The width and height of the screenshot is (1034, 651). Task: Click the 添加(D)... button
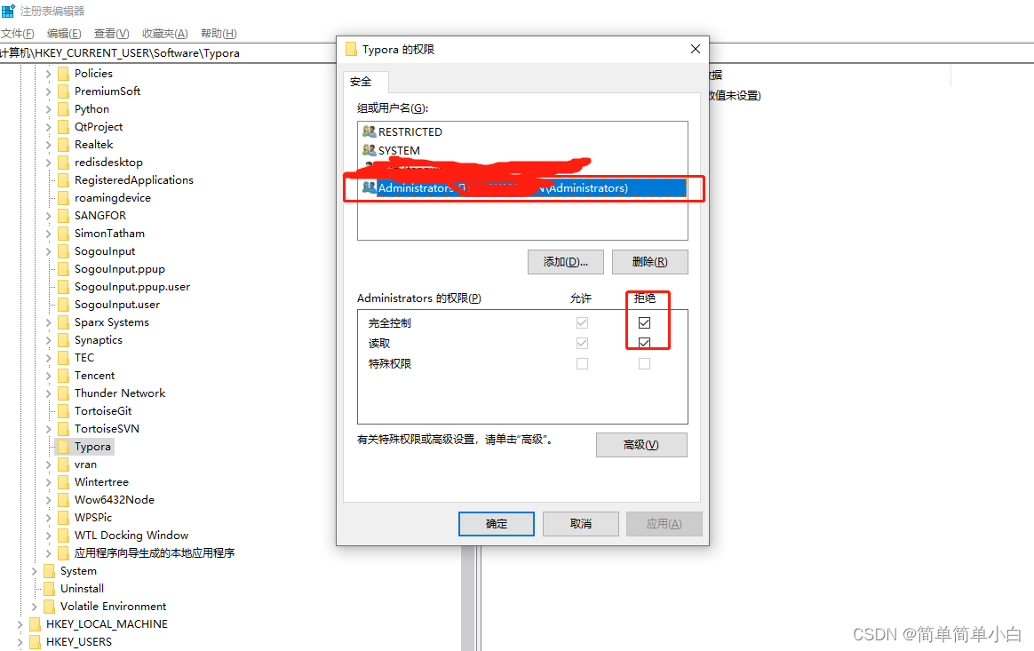566,262
